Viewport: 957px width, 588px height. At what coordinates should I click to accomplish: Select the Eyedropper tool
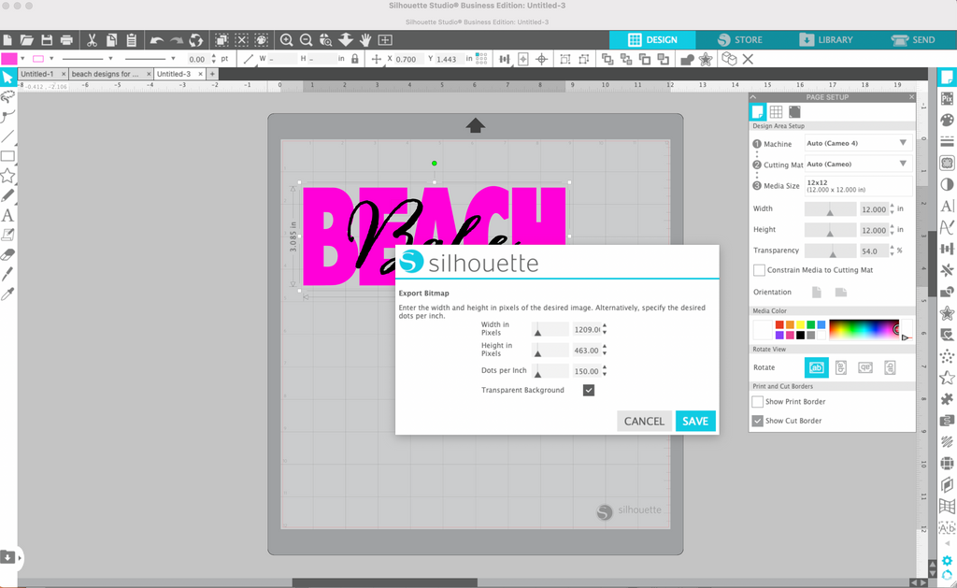[x=7, y=294]
